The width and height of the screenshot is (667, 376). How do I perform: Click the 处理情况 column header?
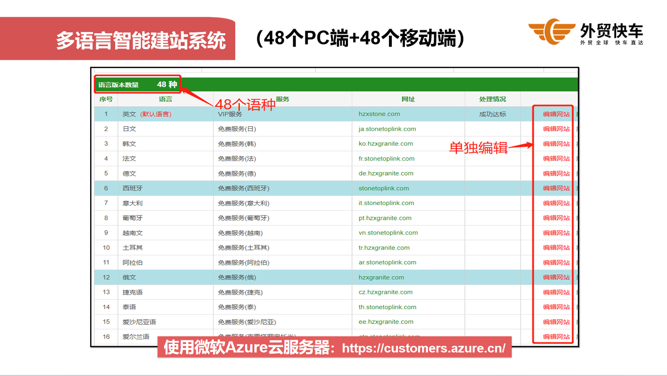pyautogui.click(x=492, y=99)
